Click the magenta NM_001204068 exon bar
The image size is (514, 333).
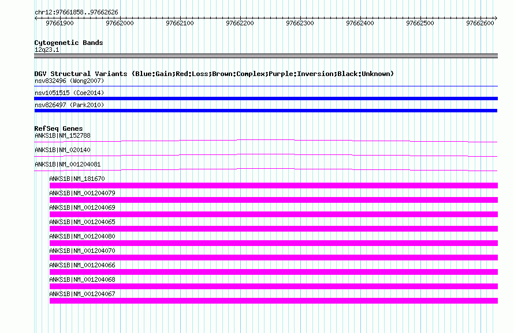point(273,286)
